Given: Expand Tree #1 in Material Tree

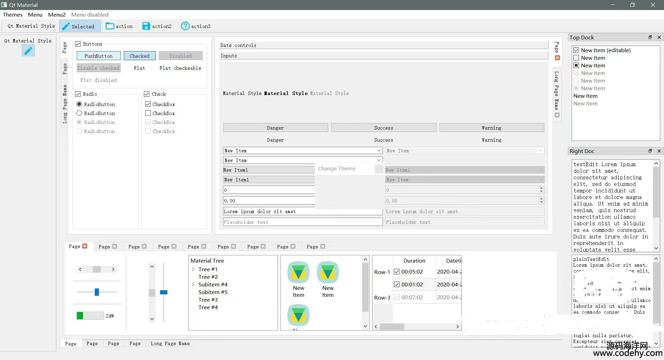Looking at the screenshot, I should point(193,269).
